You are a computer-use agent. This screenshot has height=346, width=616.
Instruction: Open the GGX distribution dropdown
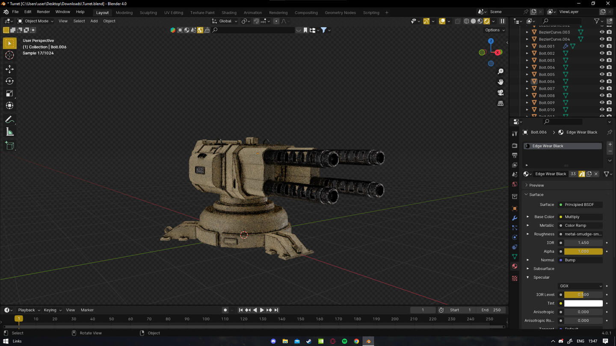[x=580, y=286]
